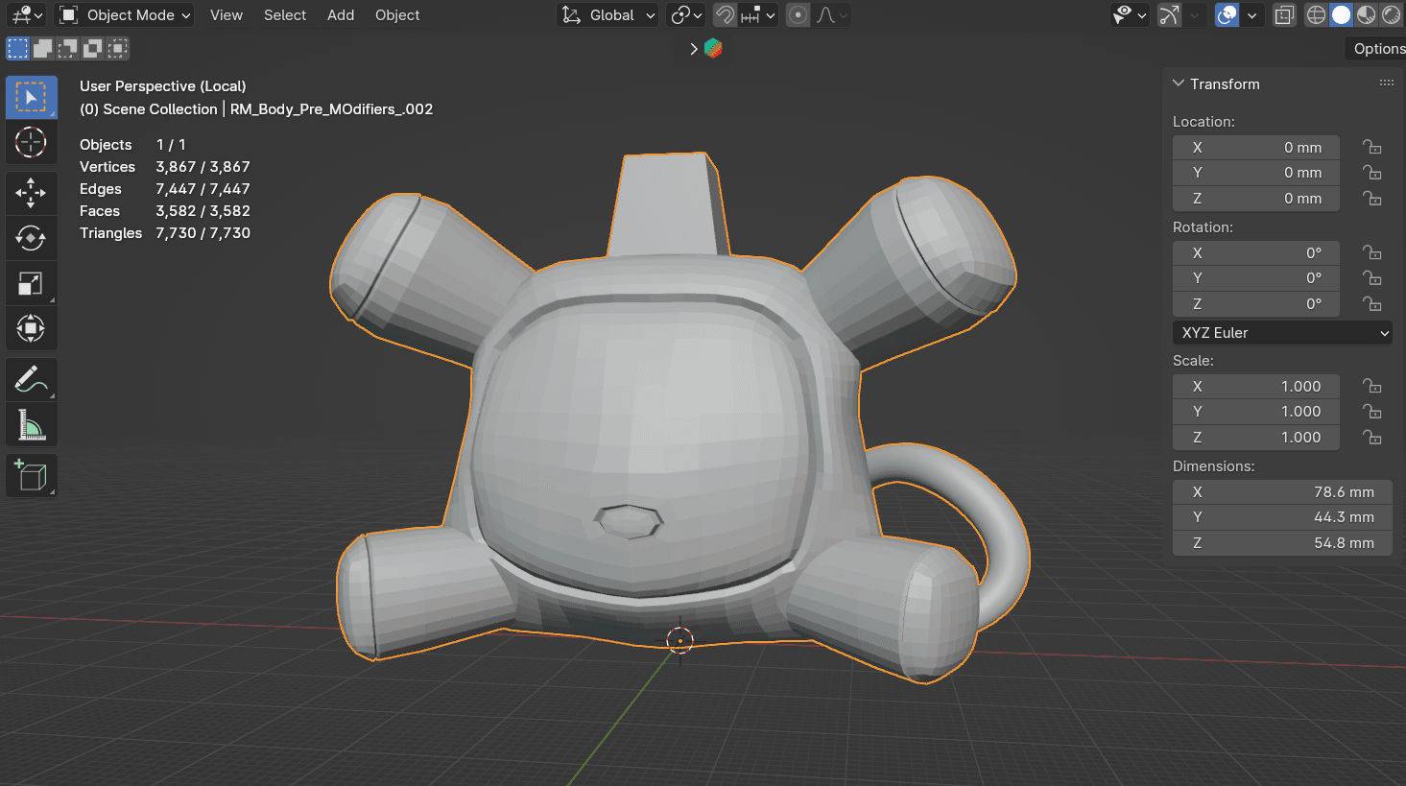Click the Triangles statistic 7,730 / 7,730
1406x786 pixels.
coord(203,233)
